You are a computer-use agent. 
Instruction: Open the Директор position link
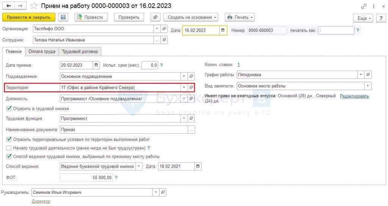(41, 201)
